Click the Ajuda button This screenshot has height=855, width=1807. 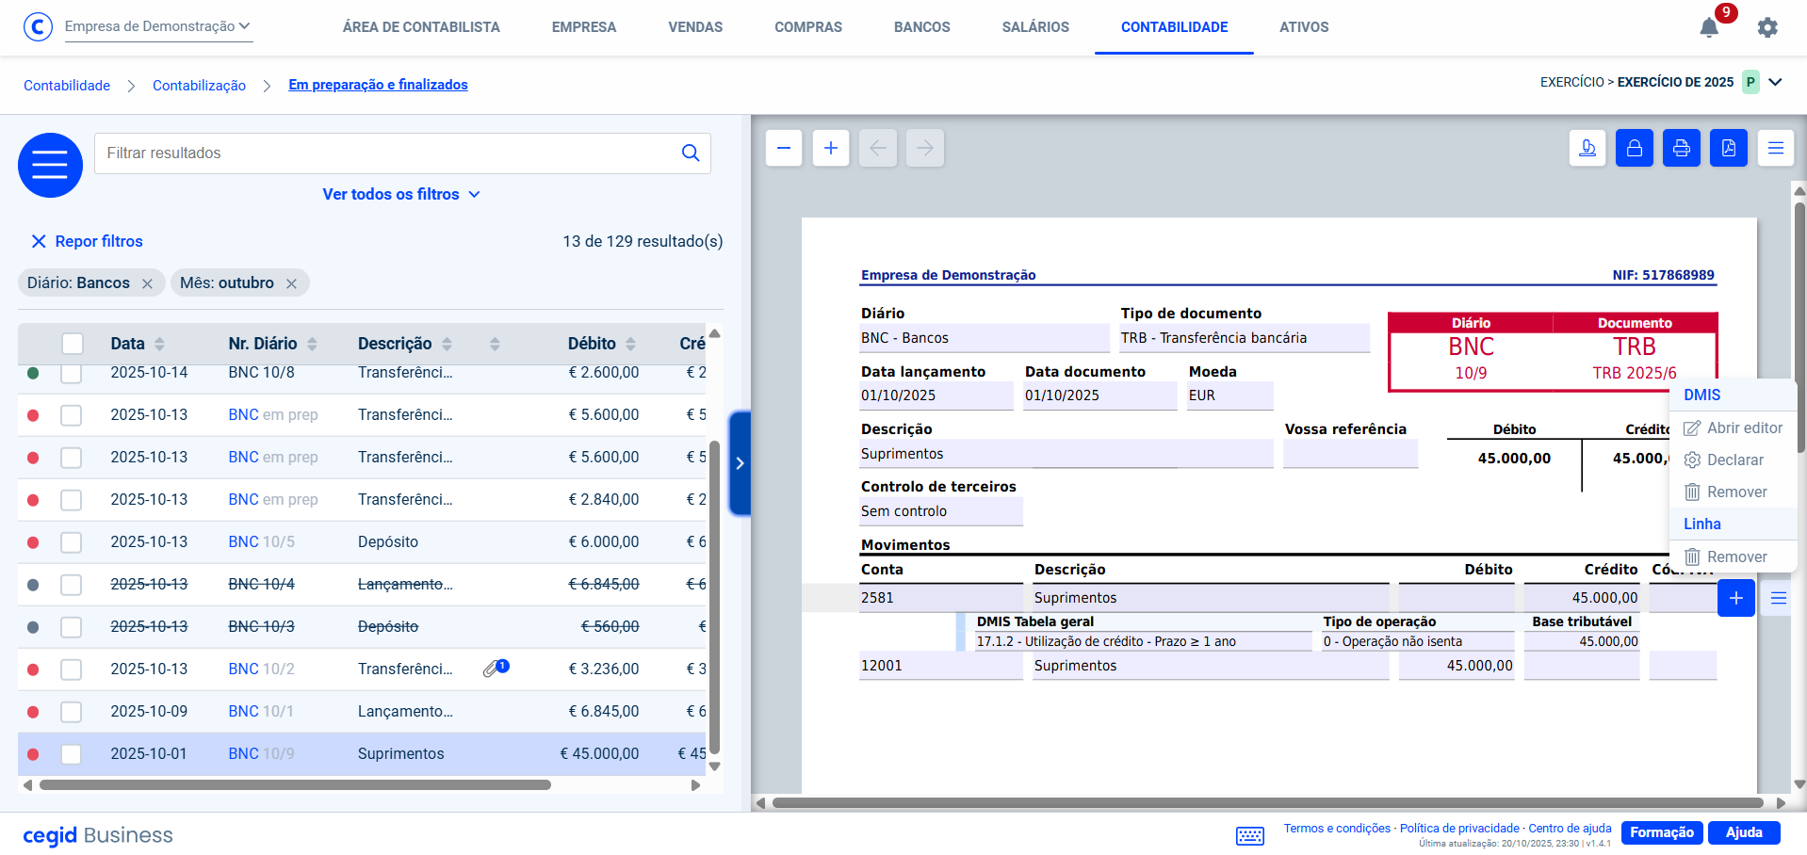coord(1744,832)
